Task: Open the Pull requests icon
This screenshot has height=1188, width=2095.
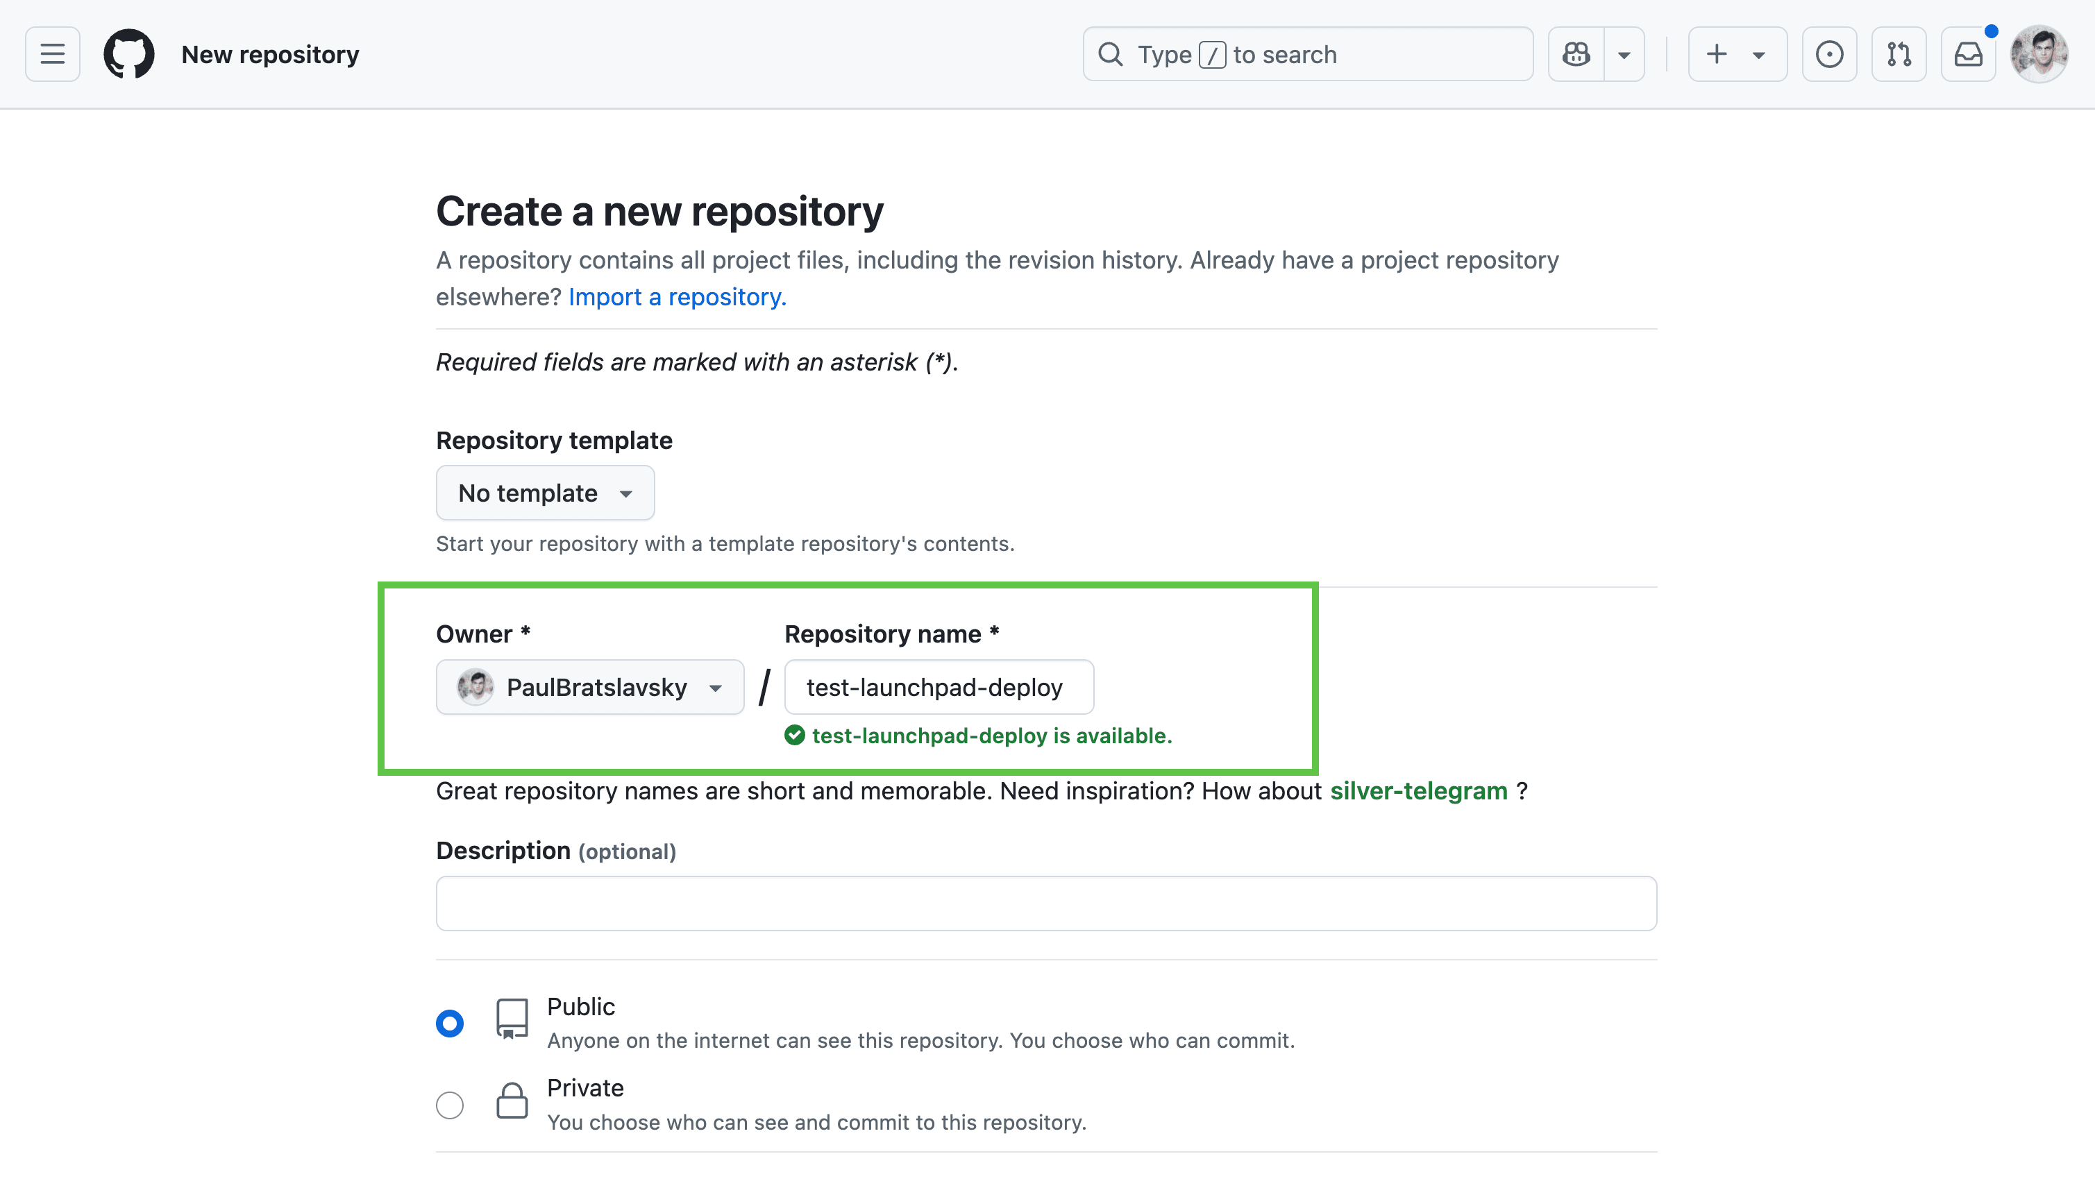Action: (1899, 55)
